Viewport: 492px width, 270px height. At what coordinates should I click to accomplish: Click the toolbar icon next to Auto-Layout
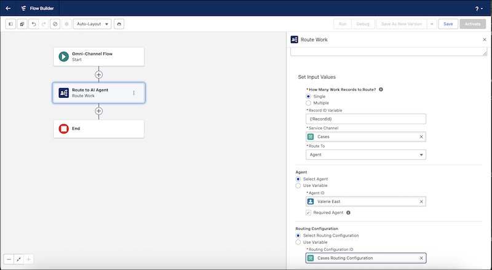pyautogui.click(x=119, y=24)
